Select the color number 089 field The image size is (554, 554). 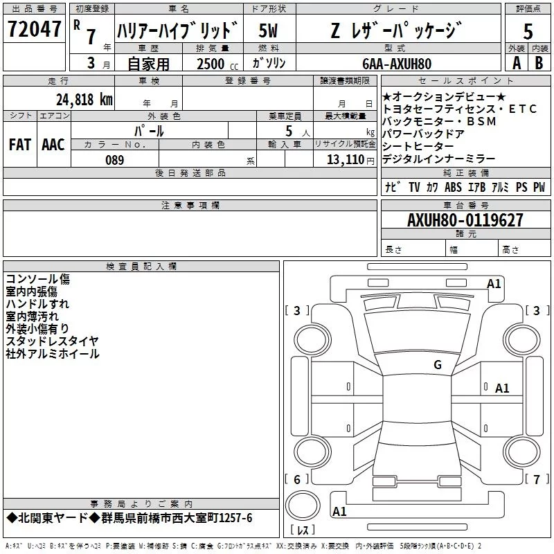click(x=115, y=160)
